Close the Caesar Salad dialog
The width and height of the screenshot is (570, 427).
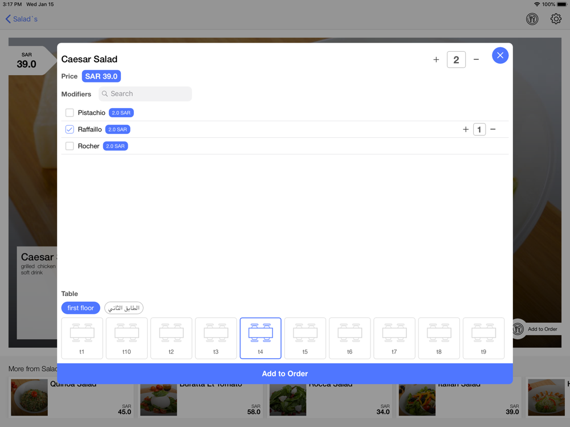click(x=500, y=56)
